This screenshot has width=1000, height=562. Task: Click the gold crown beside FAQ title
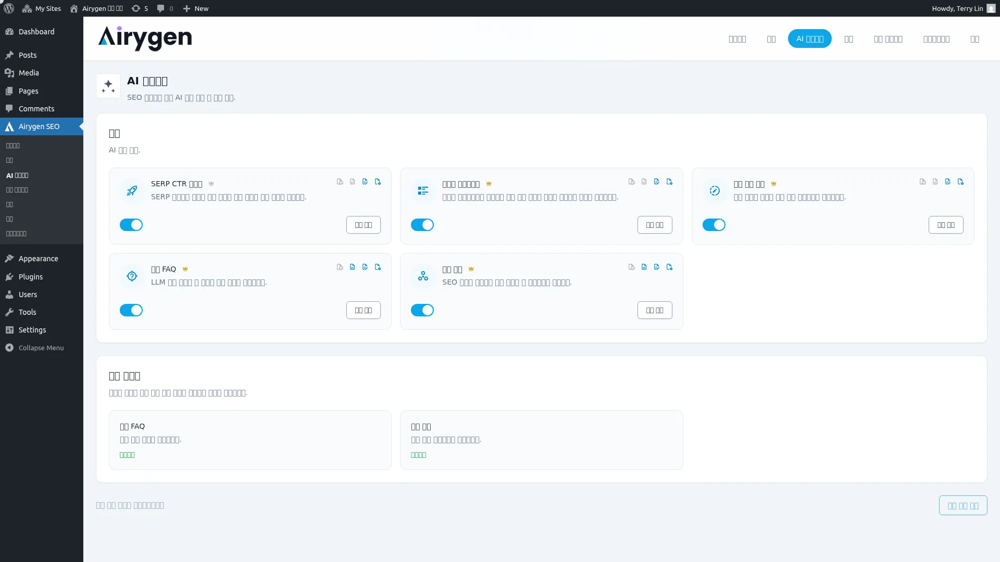185,269
